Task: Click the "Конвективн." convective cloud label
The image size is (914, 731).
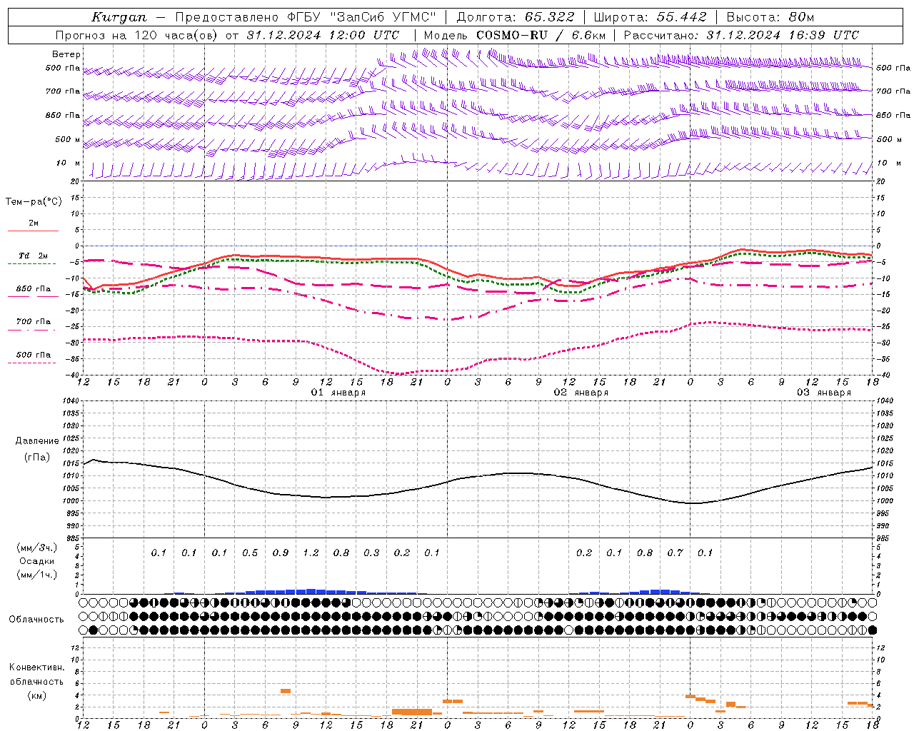Action: click(37, 667)
